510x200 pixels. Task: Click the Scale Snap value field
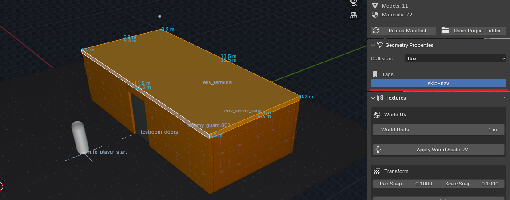472,184
